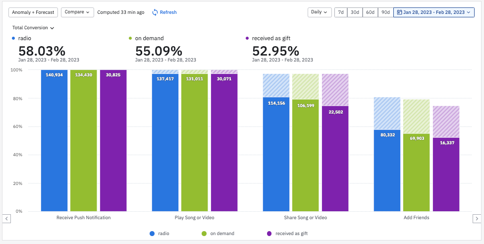Click the 22,502 Share Song bar
Screen dimensions: 484x244
[x=335, y=159]
